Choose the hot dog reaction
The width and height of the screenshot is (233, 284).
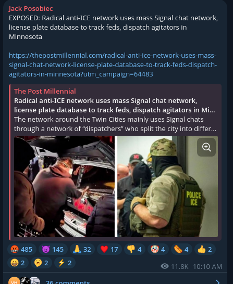coord(181,249)
